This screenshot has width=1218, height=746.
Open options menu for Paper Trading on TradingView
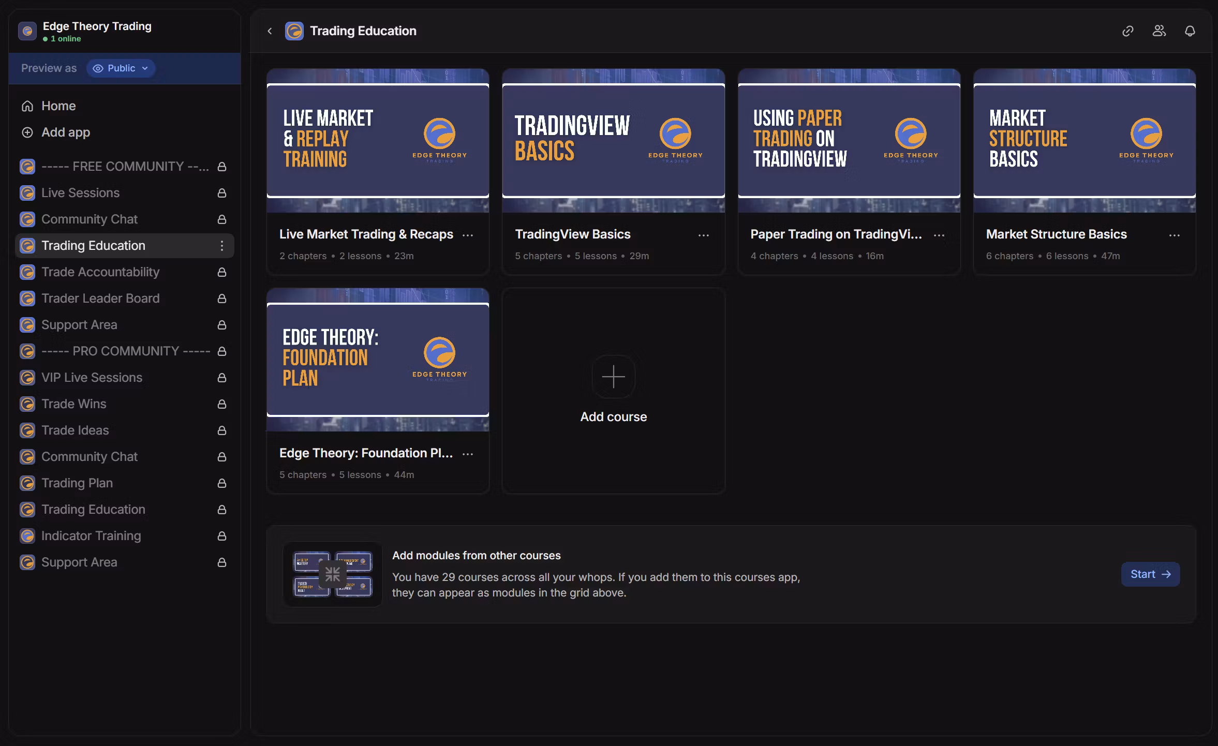939,235
